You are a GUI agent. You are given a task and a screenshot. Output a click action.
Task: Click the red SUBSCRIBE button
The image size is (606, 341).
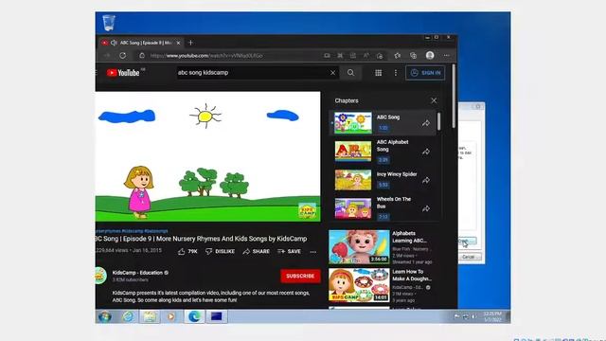(300, 276)
